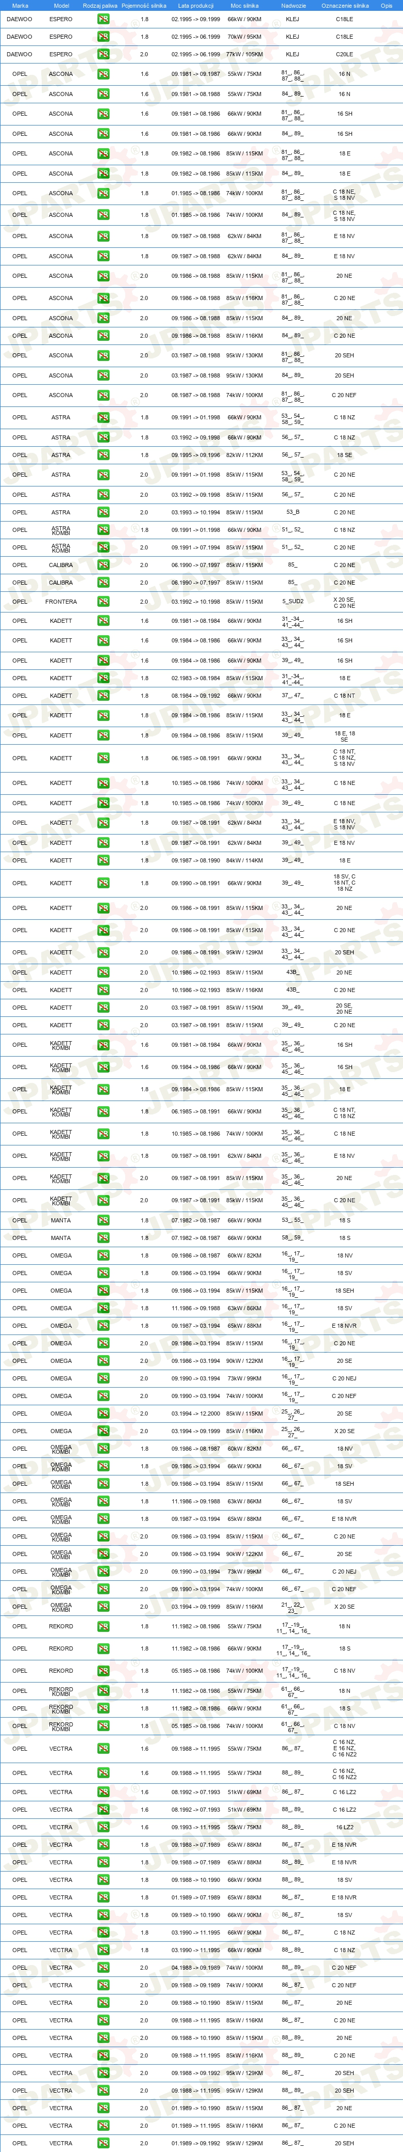The height and width of the screenshot is (2152, 403).
Task: Click the 'Lata produkcji' column header
Action: (x=196, y=5)
